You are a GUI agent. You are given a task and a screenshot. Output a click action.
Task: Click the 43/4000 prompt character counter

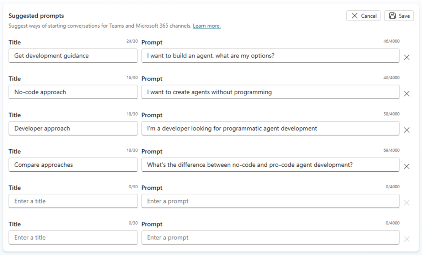tap(391, 78)
